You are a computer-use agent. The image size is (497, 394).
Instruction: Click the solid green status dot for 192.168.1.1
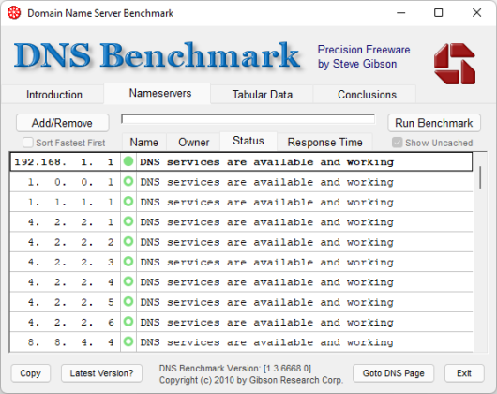pyautogui.click(x=128, y=161)
